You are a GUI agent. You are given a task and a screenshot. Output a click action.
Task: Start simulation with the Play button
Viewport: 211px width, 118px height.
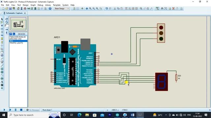(4, 110)
